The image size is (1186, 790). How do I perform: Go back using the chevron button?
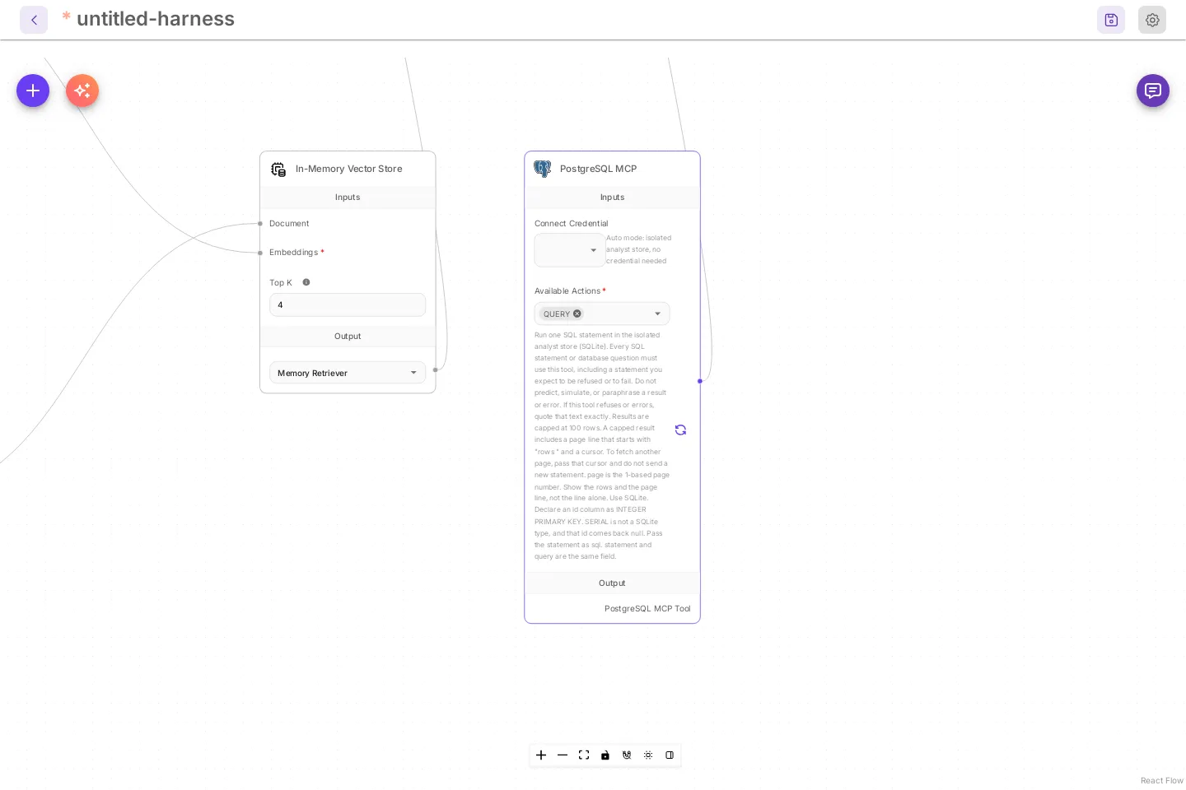[x=34, y=20]
